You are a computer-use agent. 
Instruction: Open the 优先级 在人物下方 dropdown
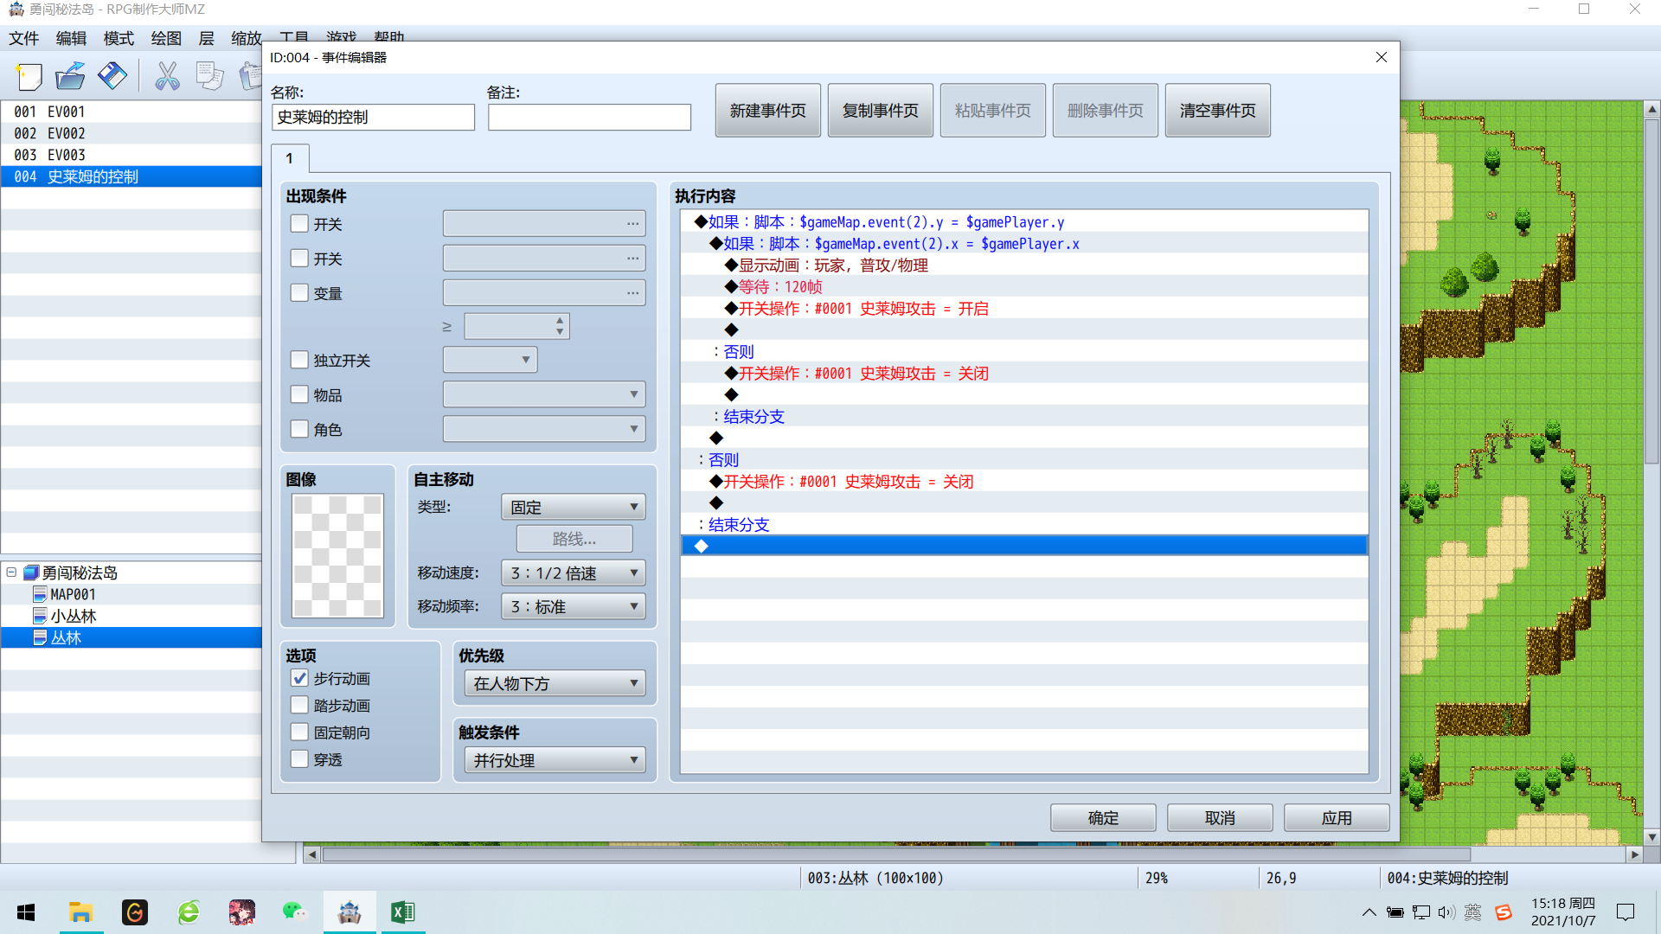pos(555,683)
